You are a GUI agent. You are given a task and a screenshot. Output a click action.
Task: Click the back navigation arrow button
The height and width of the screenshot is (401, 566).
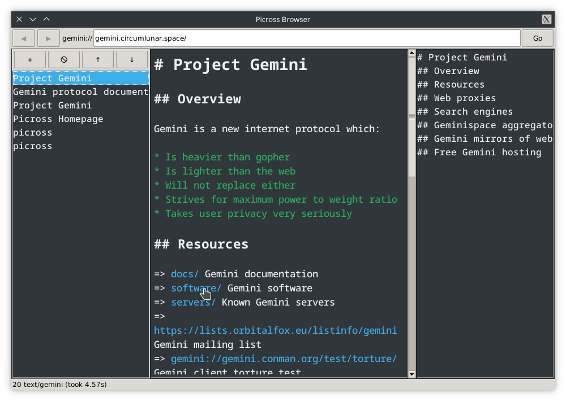tap(24, 38)
